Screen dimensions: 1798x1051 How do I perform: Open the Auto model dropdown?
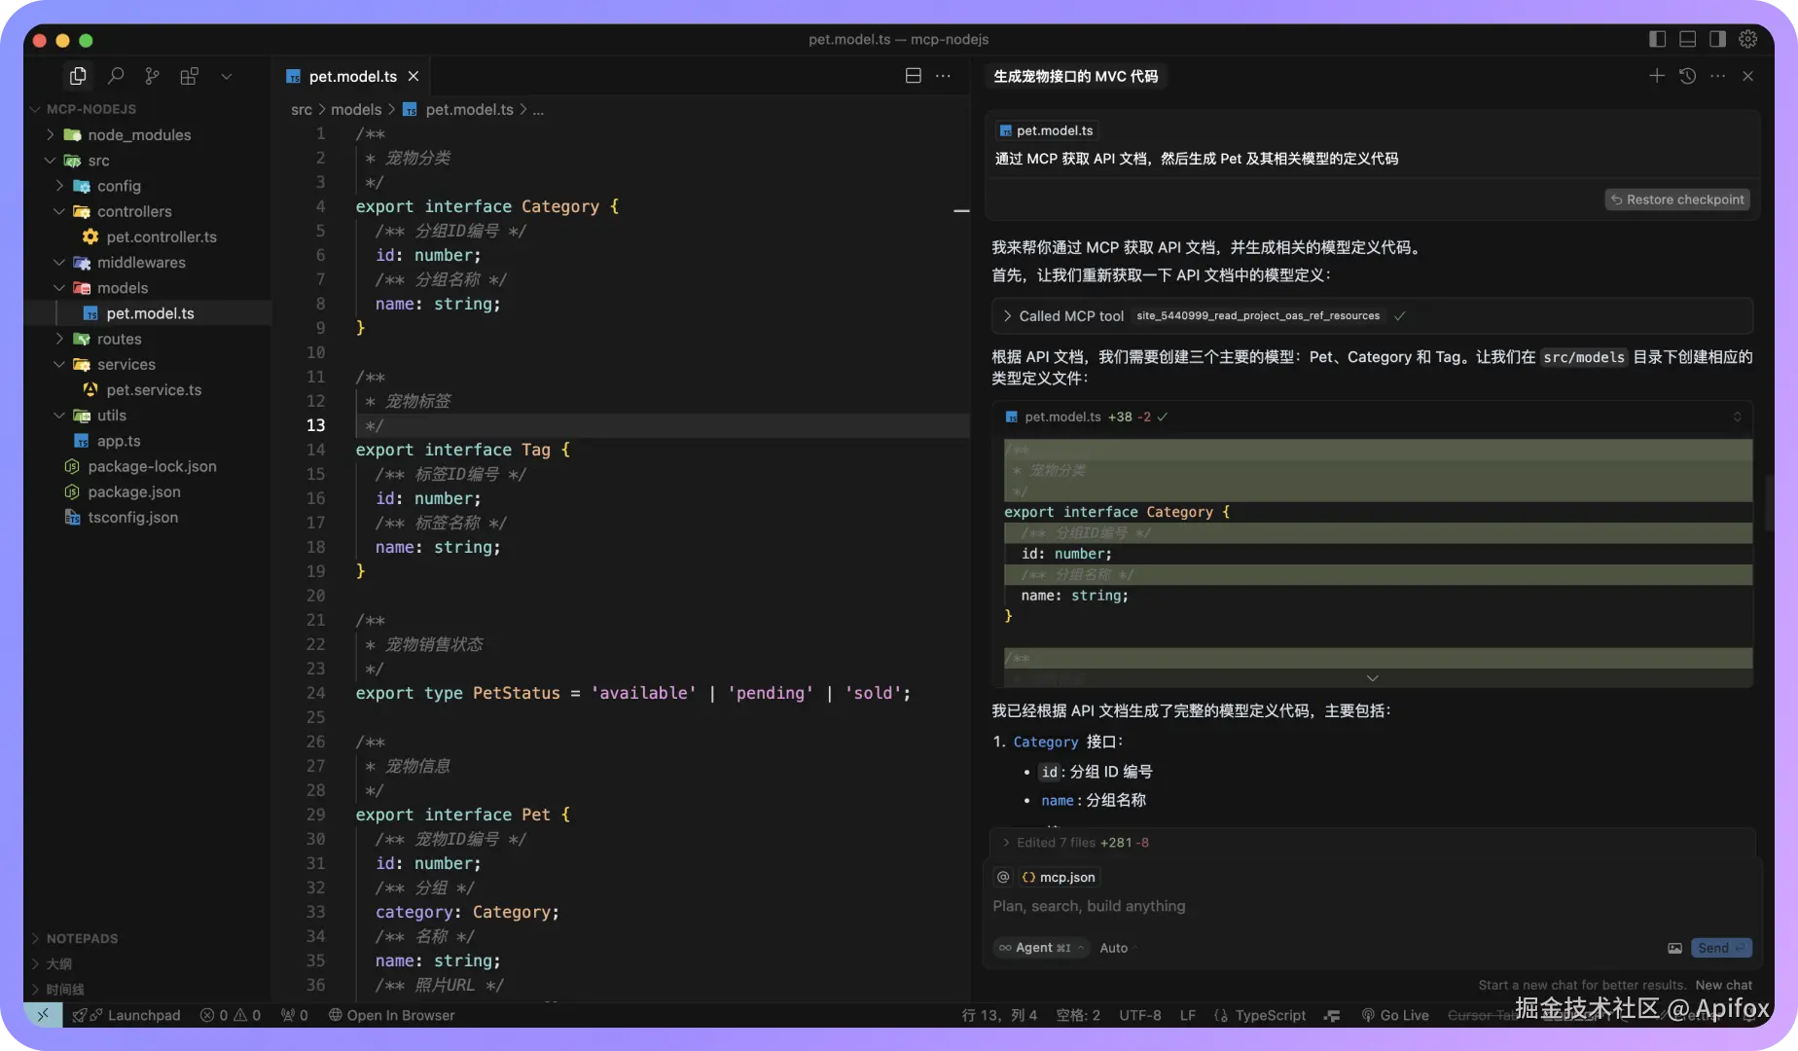click(1116, 948)
